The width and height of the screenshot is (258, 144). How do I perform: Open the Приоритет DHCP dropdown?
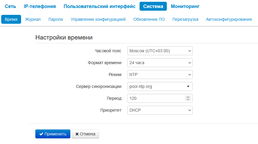click(x=160, y=110)
